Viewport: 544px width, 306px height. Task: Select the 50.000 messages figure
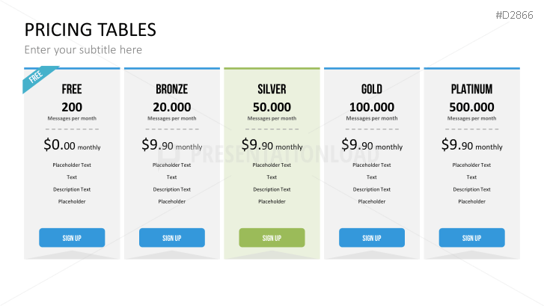[x=272, y=107]
